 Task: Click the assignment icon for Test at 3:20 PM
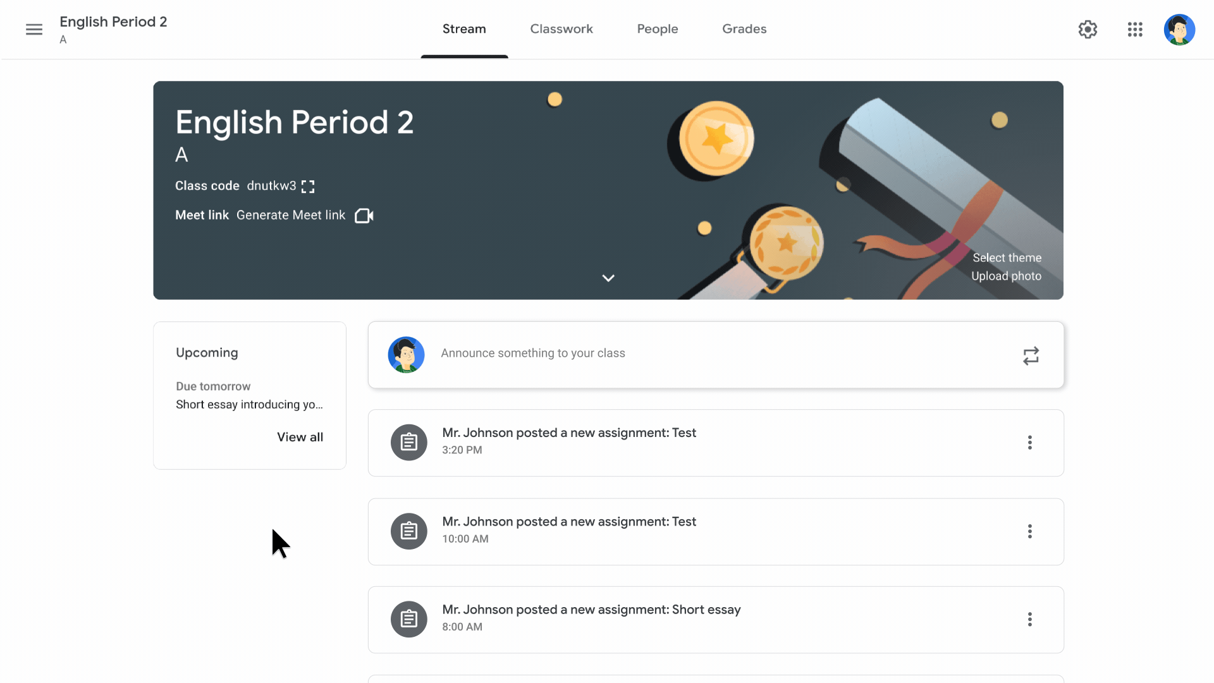408,442
